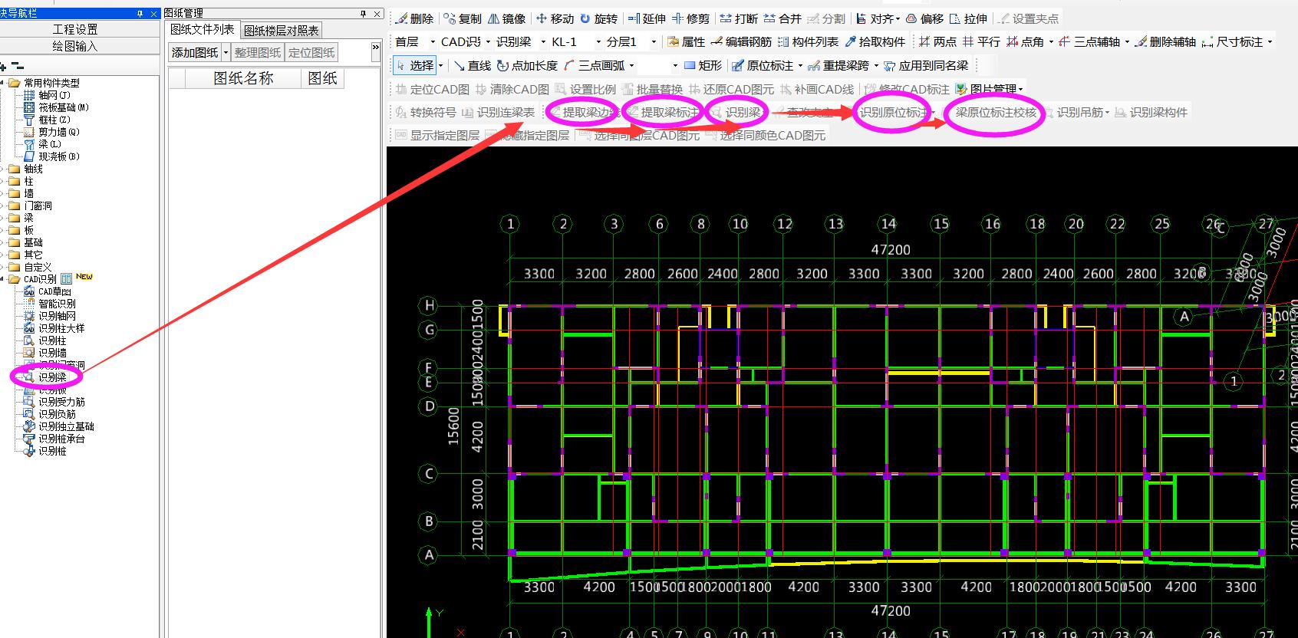Select 轴网(J) tree item
The height and width of the screenshot is (638, 1298).
click(54, 95)
